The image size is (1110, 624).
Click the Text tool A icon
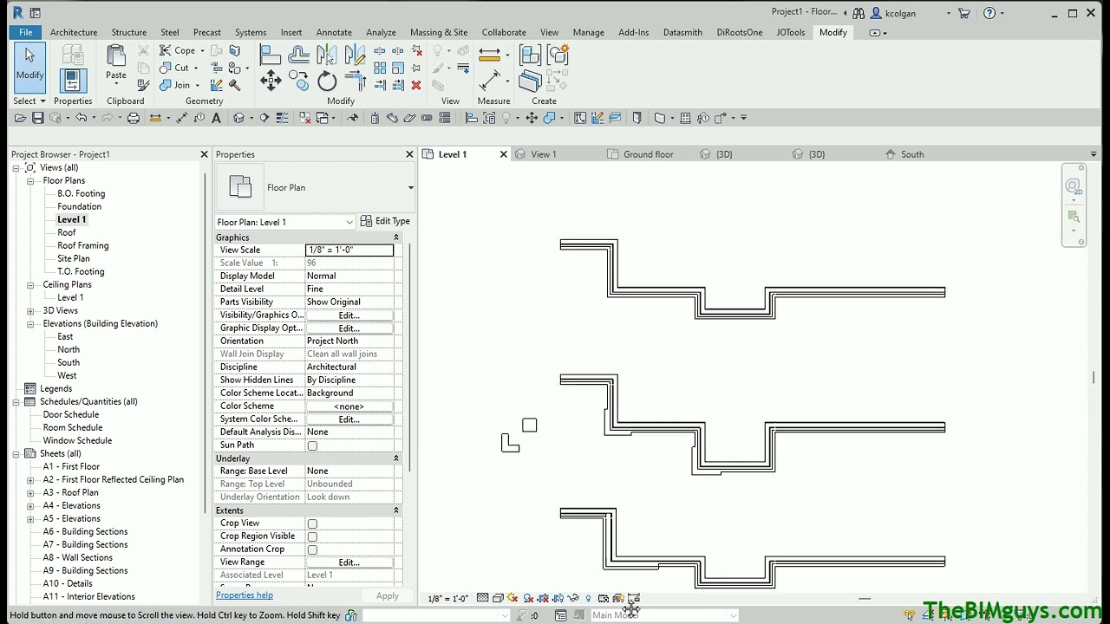[217, 118]
